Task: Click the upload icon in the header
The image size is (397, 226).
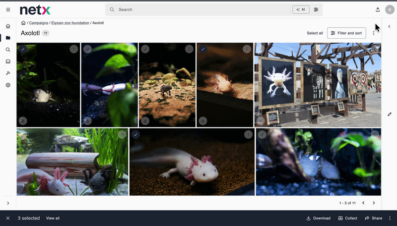Action: [378, 9]
